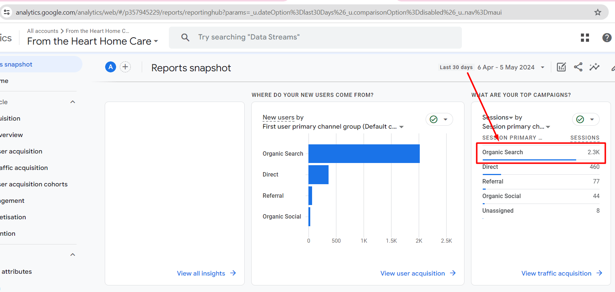Click the Organic Search row with 2.3K
This screenshot has width=615, height=292.
pos(541,153)
